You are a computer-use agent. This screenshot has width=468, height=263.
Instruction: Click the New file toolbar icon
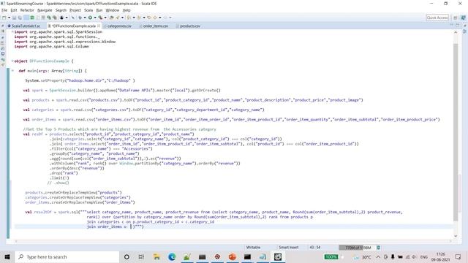(4, 18)
